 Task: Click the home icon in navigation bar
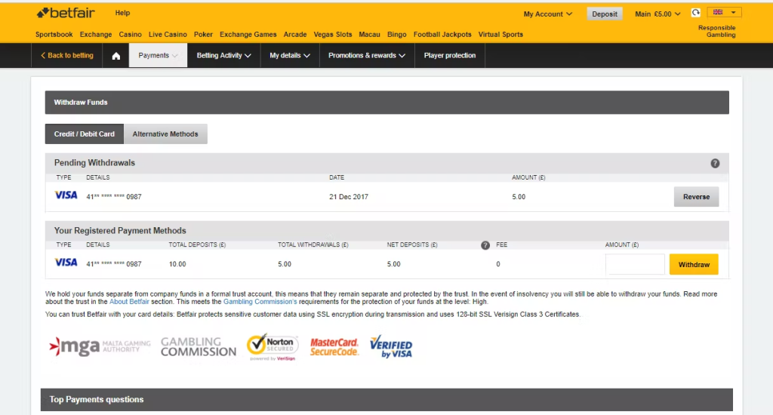(116, 56)
